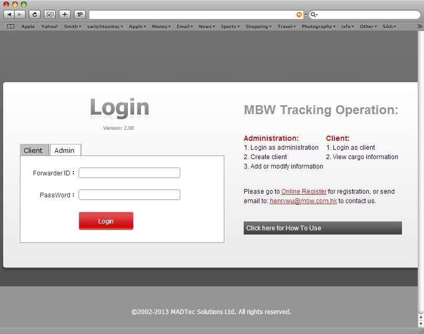Expand the switchtoamac bookmarks folder
424x334 pixels.
coord(105,27)
